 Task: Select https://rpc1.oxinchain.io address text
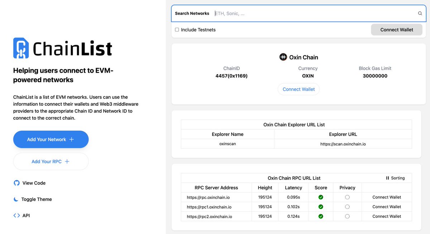[x=209, y=207]
